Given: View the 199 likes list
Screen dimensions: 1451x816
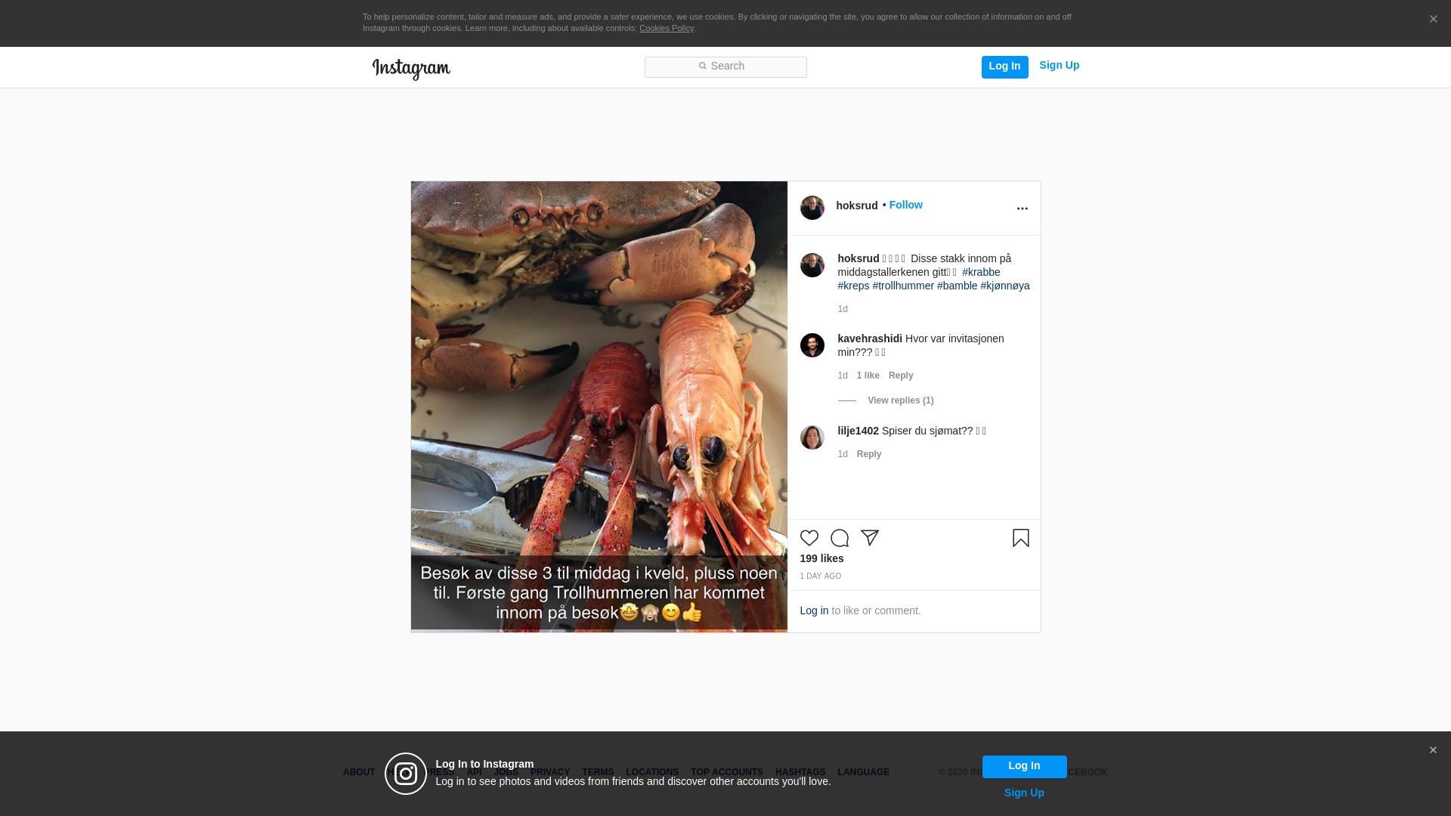Looking at the screenshot, I should [821, 558].
